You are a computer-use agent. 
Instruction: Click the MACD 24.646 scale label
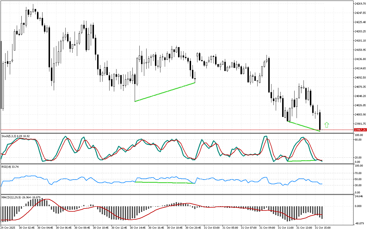359,196
